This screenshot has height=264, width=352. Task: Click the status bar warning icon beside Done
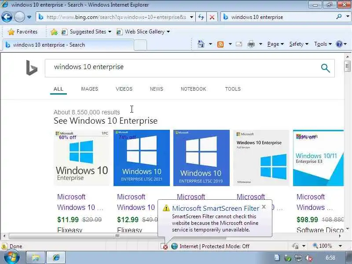(x=4, y=246)
